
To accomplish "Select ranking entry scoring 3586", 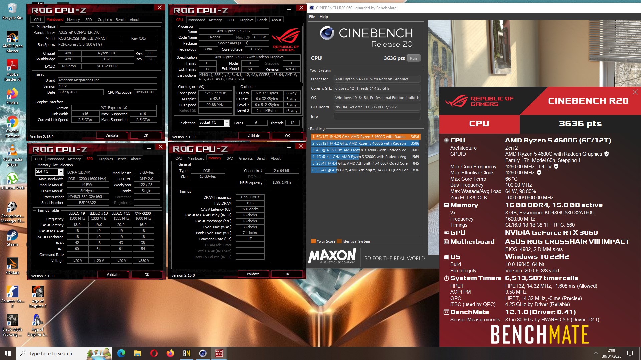I will coord(366,143).
